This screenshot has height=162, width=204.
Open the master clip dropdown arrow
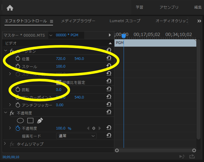click(x=51, y=35)
